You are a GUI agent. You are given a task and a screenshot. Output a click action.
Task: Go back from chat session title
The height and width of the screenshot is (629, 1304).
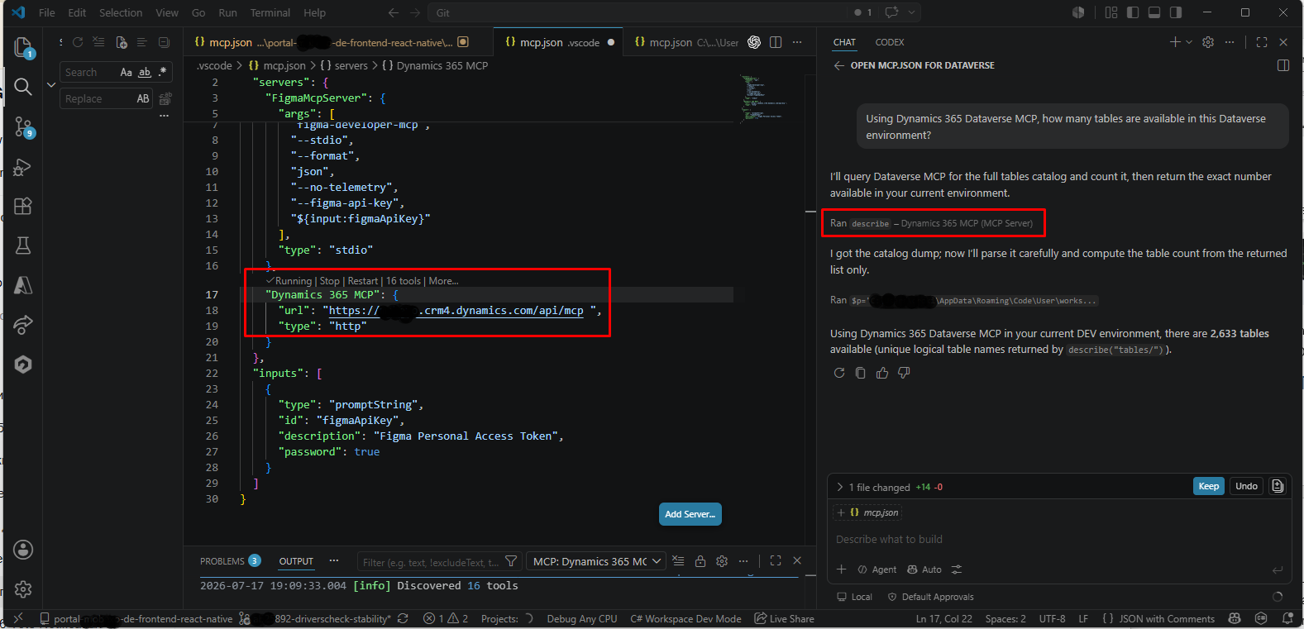839,65
